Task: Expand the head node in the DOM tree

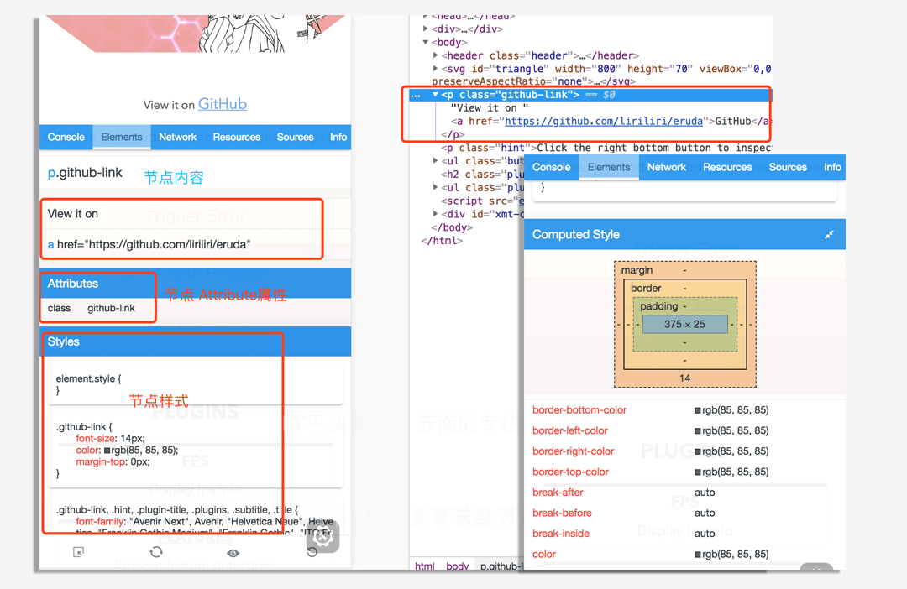Action: click(426, 15)
